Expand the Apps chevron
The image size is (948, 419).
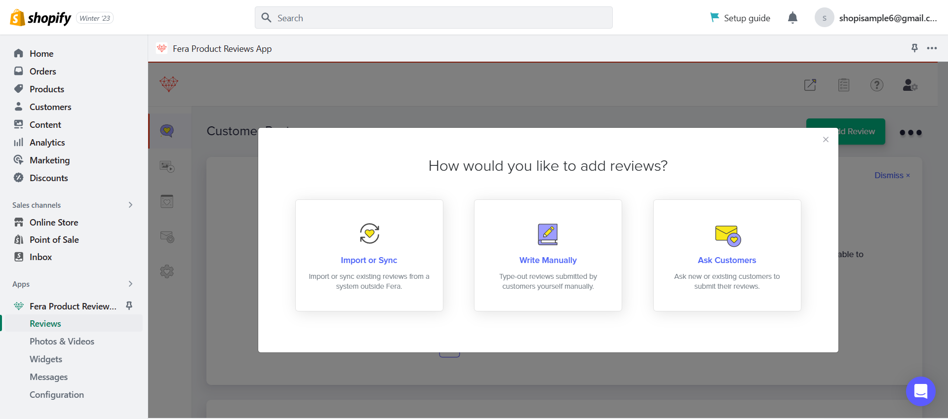[x=130, y=284]
